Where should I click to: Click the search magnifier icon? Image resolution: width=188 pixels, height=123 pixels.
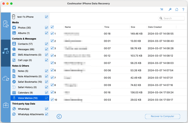[161, 18]
